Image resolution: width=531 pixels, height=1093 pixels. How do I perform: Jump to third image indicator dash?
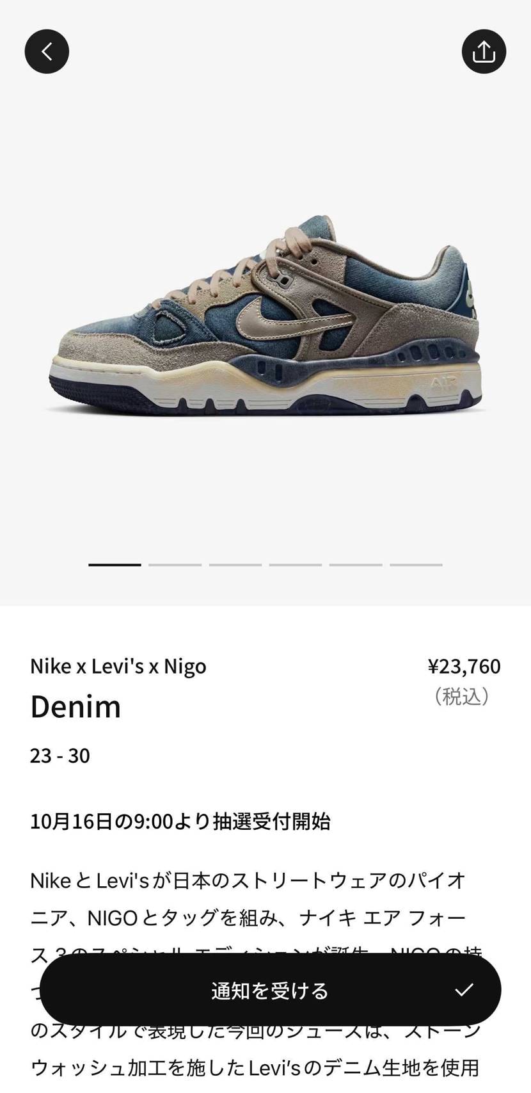tap(235, 565)
